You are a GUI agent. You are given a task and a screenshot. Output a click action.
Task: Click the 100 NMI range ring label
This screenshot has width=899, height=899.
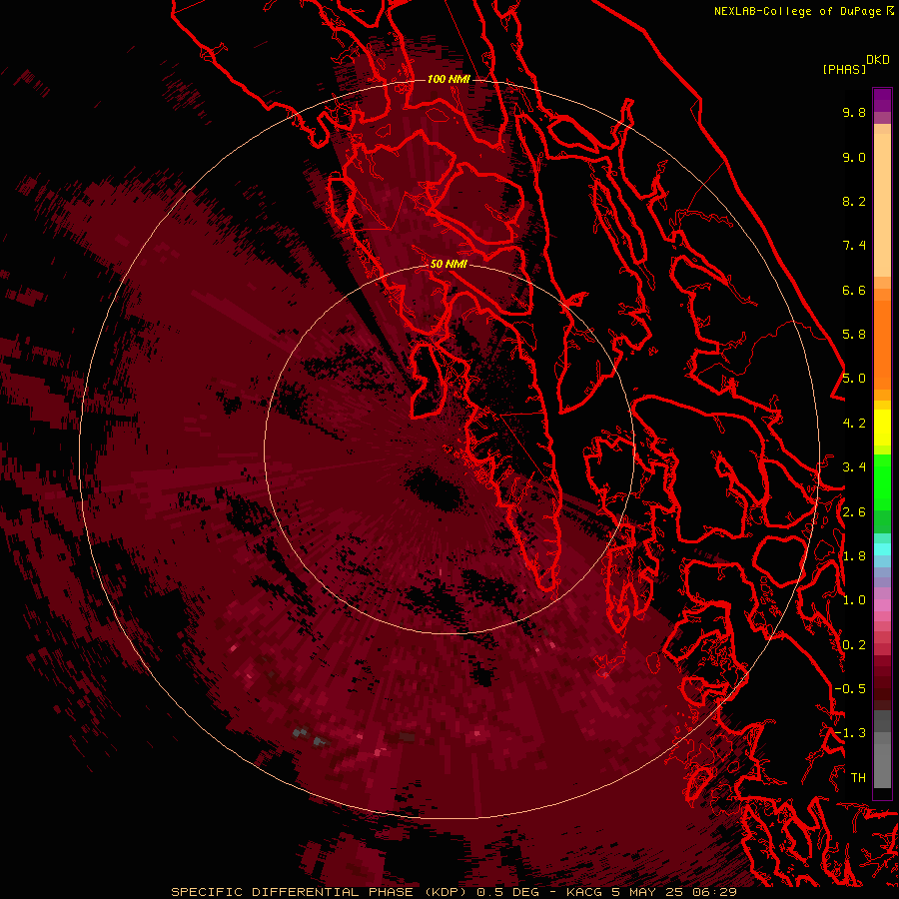point(449,79)
